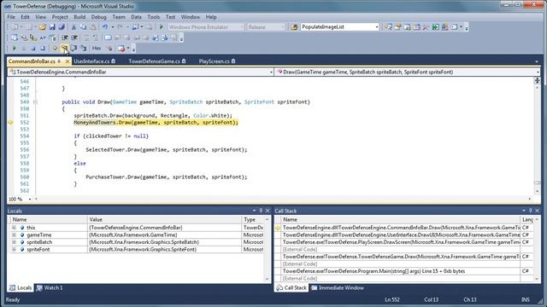
Task: Open the Tools menu
Action: (x=154, y=17)
